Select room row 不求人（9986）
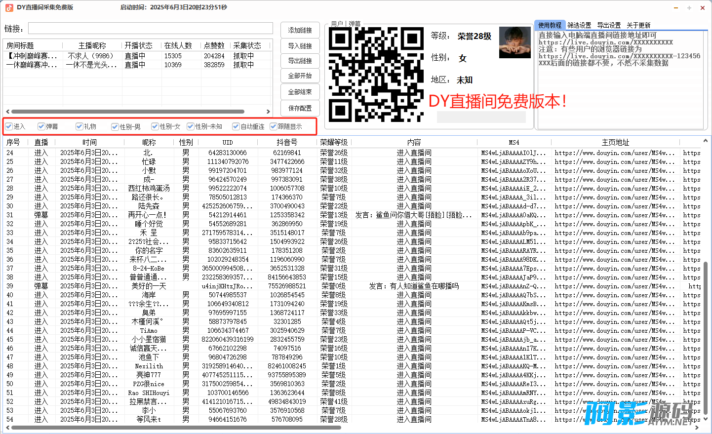The image size is (712, 434). [137, 56]
